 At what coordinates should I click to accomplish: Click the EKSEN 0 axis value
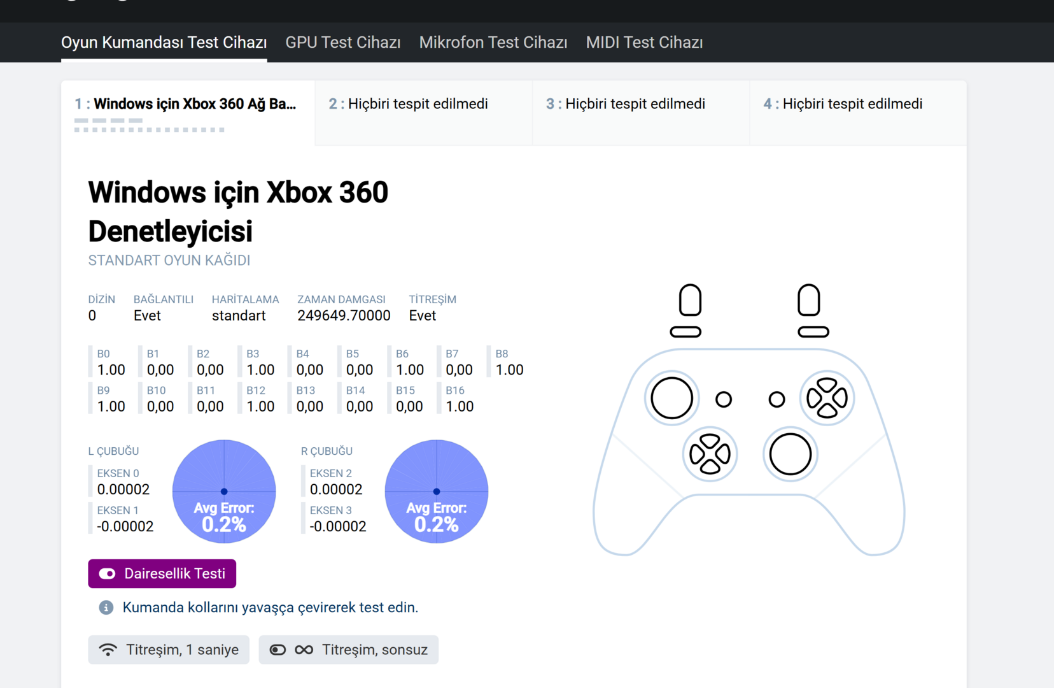(123, 489)
